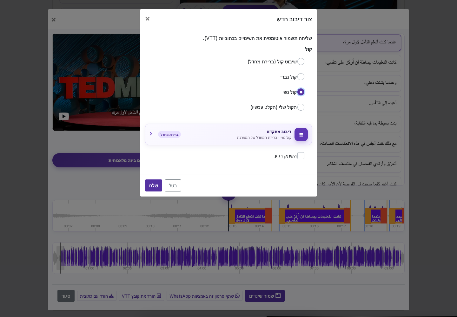Click the download icon beside הורד עם כתוביות
Viewport: 457px width, 317px height.
point(111,296)
